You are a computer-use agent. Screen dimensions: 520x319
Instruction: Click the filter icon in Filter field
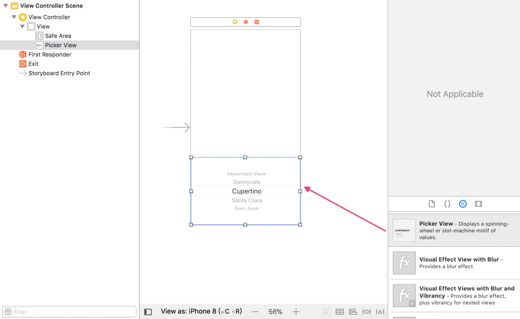[8, 312]
